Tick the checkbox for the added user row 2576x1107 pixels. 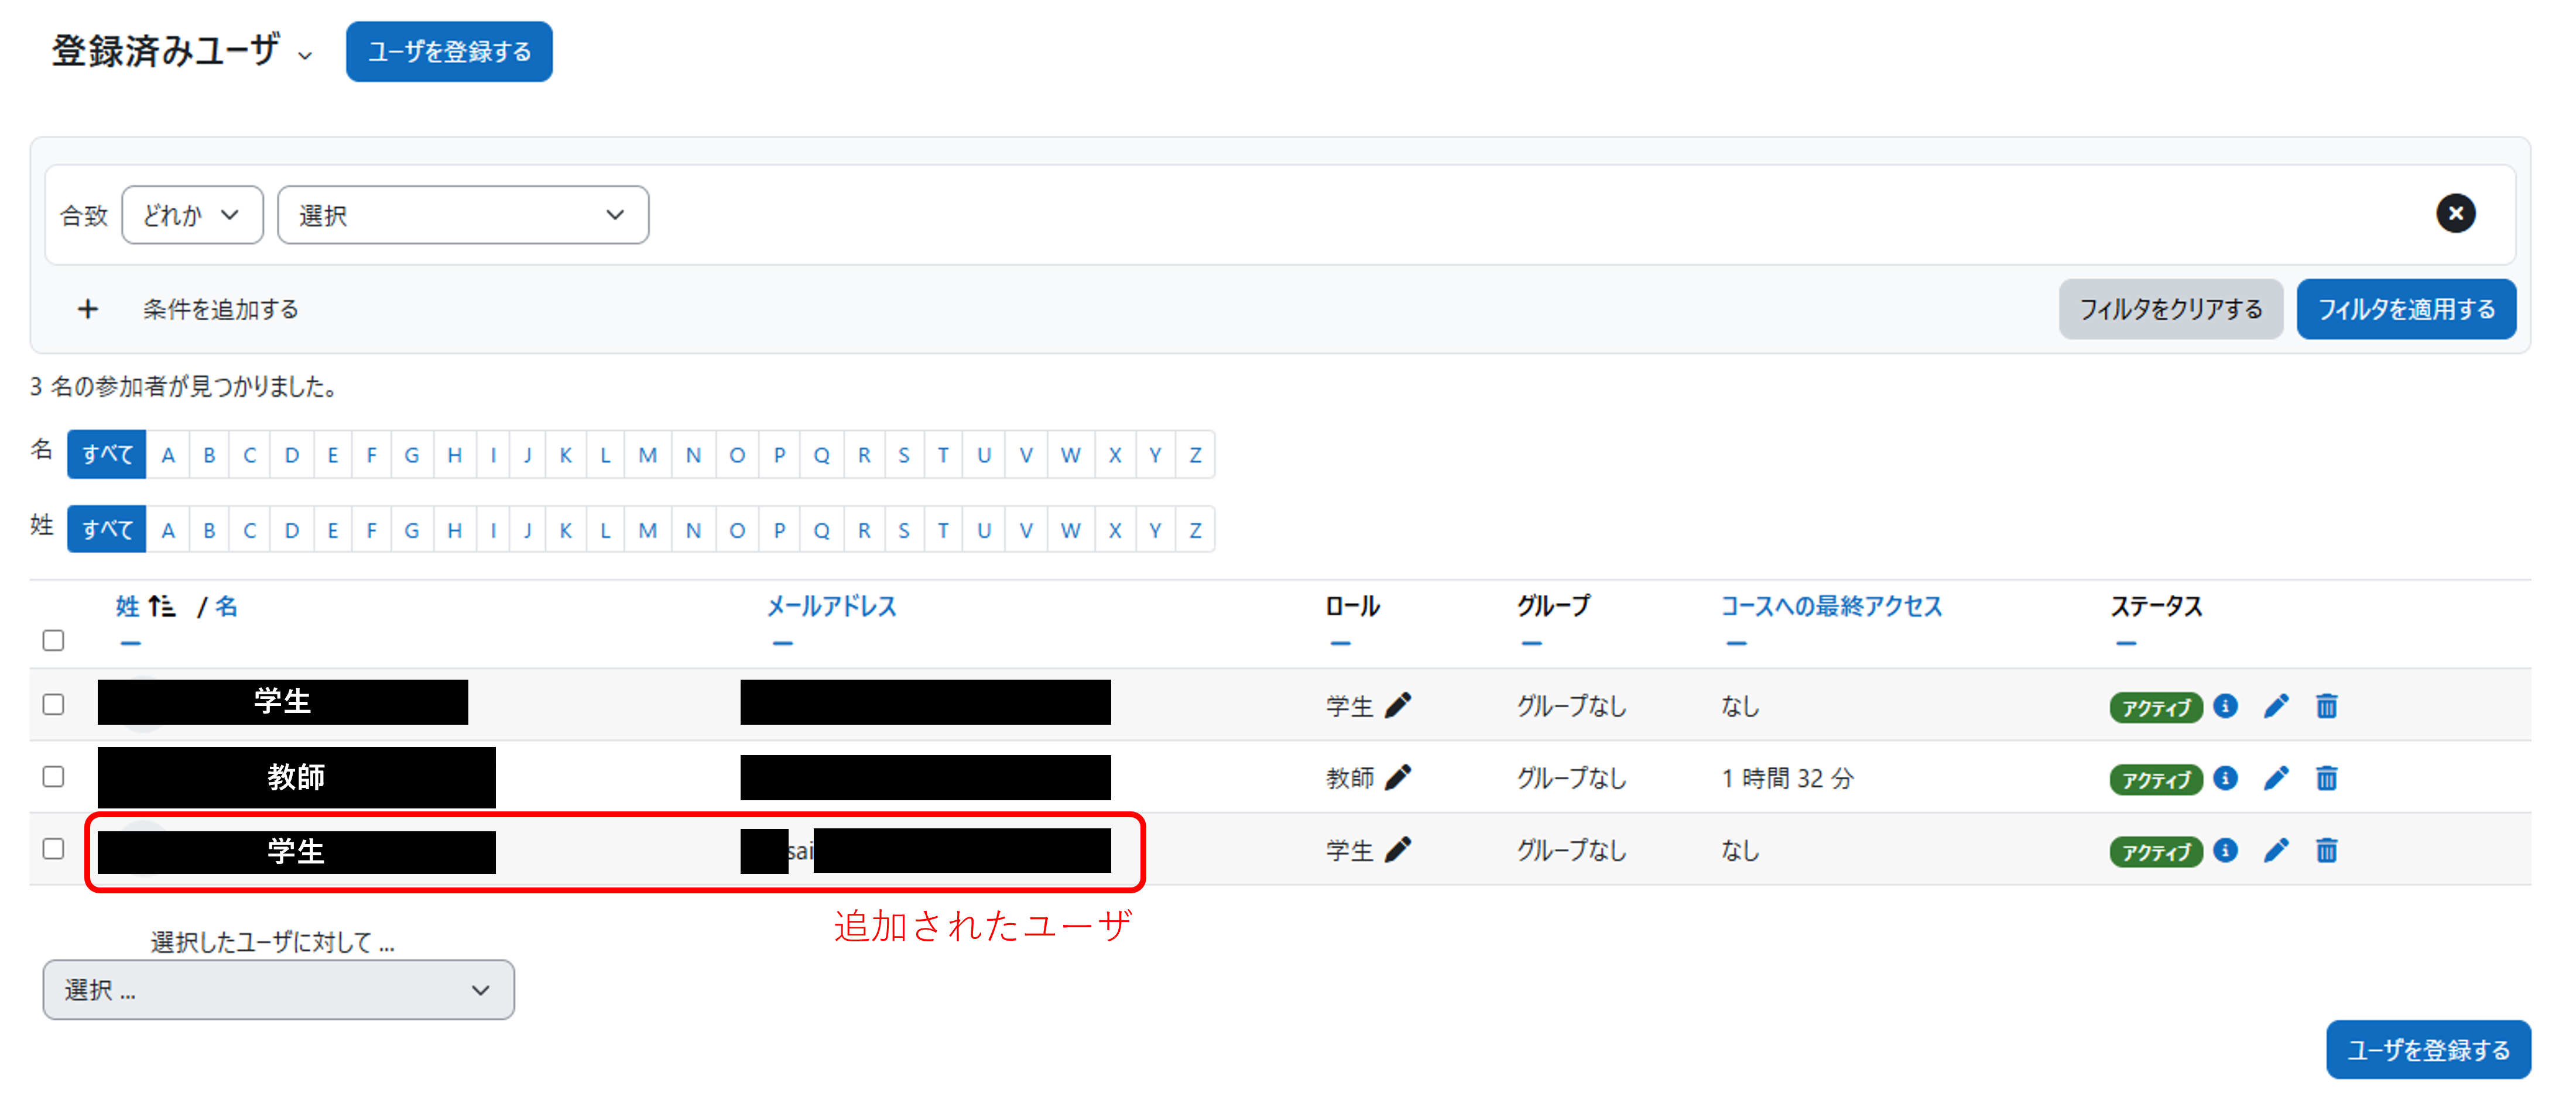coord(54,849)
